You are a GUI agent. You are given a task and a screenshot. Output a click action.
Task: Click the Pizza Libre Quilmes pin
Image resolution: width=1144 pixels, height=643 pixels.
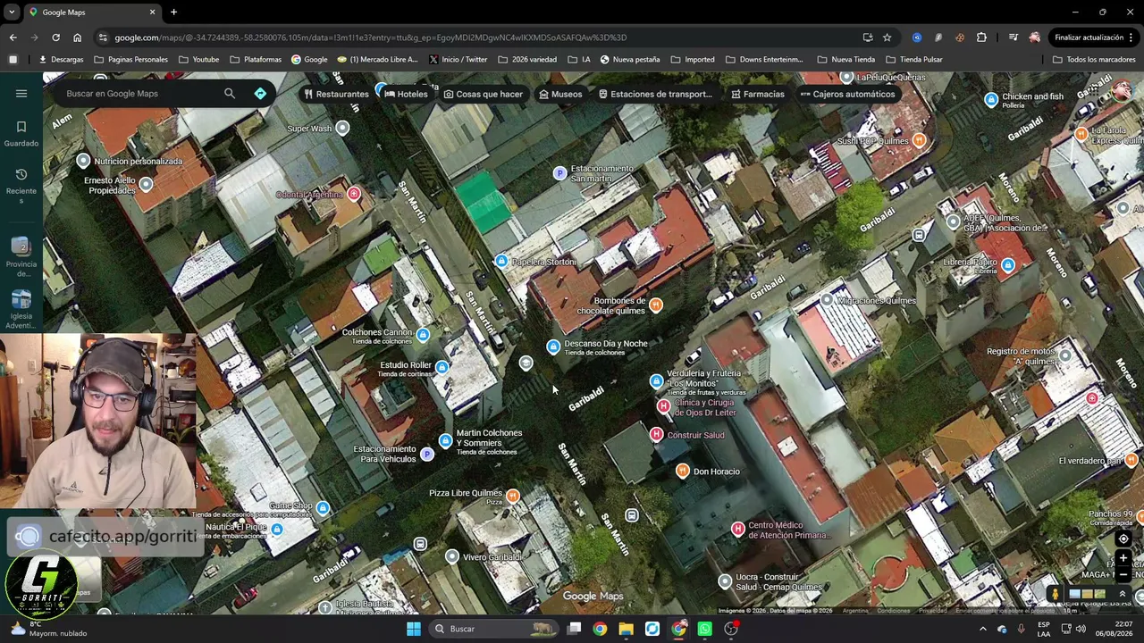(x=512, y=496)
